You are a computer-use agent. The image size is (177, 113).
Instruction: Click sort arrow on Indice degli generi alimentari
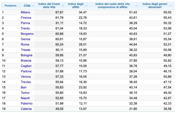[171, 6]
